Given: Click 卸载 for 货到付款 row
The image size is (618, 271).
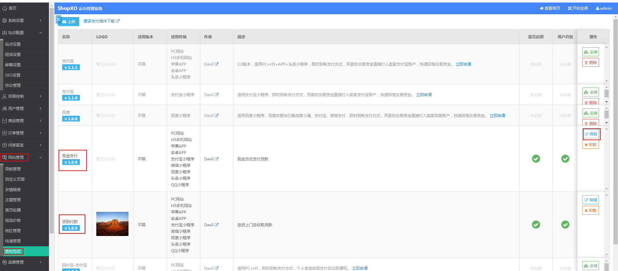Looking at the screenshot, I should point(591,211).
